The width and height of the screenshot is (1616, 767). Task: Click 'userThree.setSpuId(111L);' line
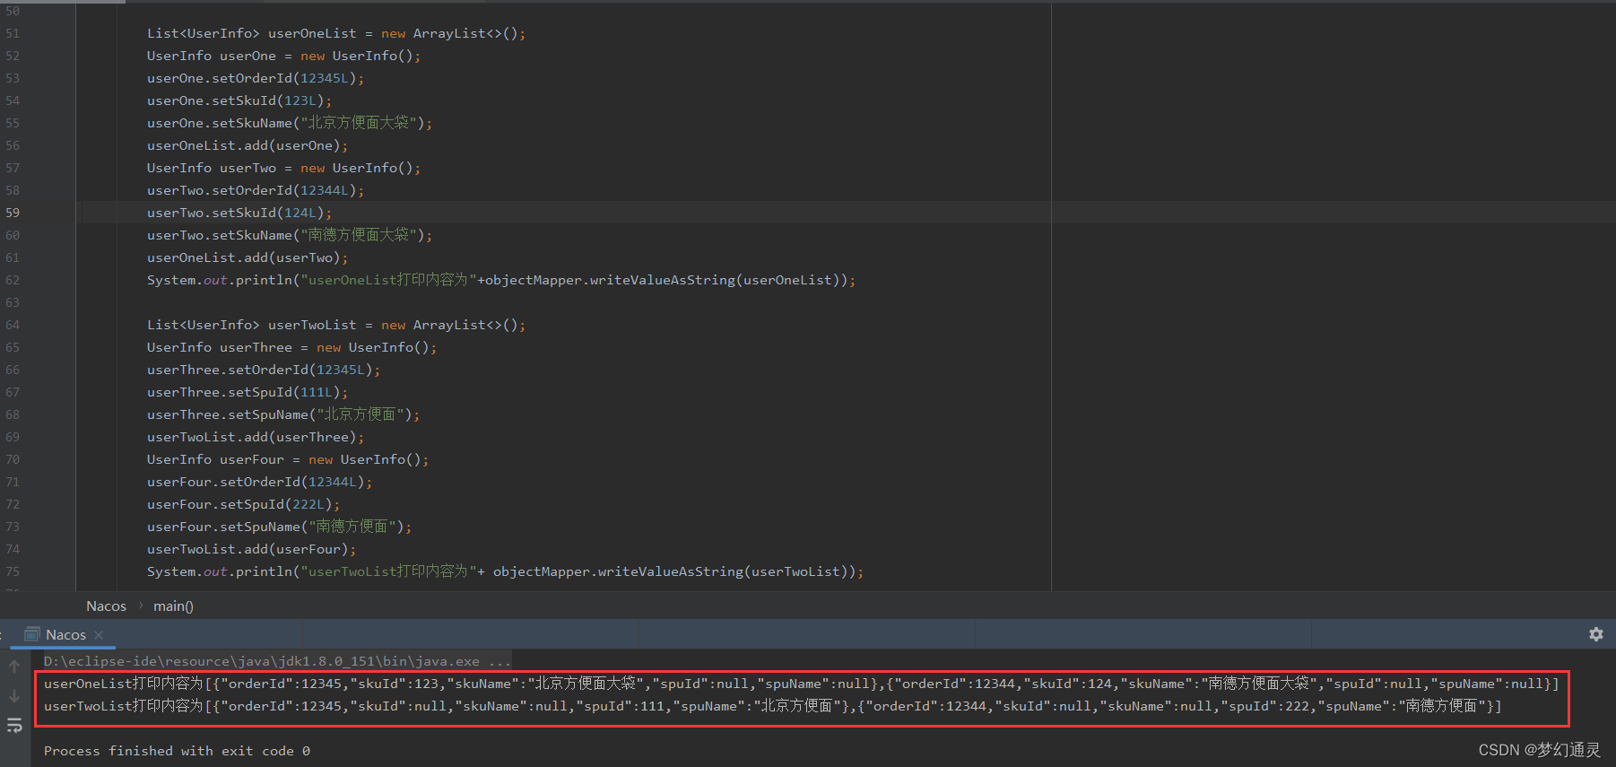click(248, 392)
